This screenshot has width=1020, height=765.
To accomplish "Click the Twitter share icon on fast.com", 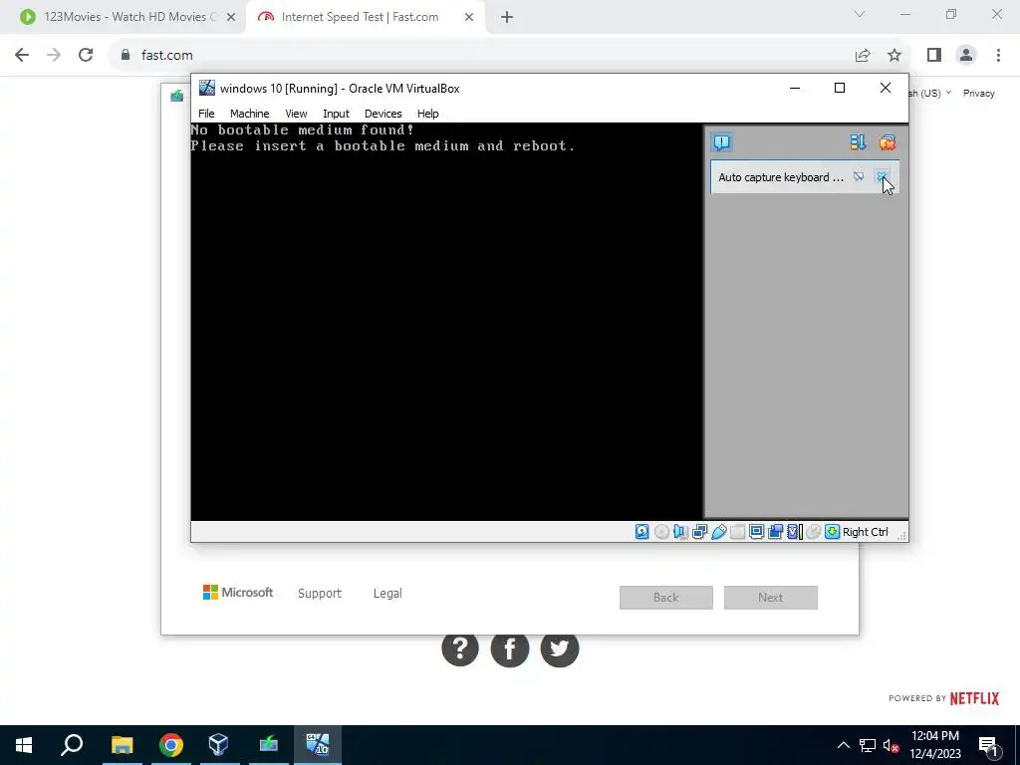I will point(560,647).
